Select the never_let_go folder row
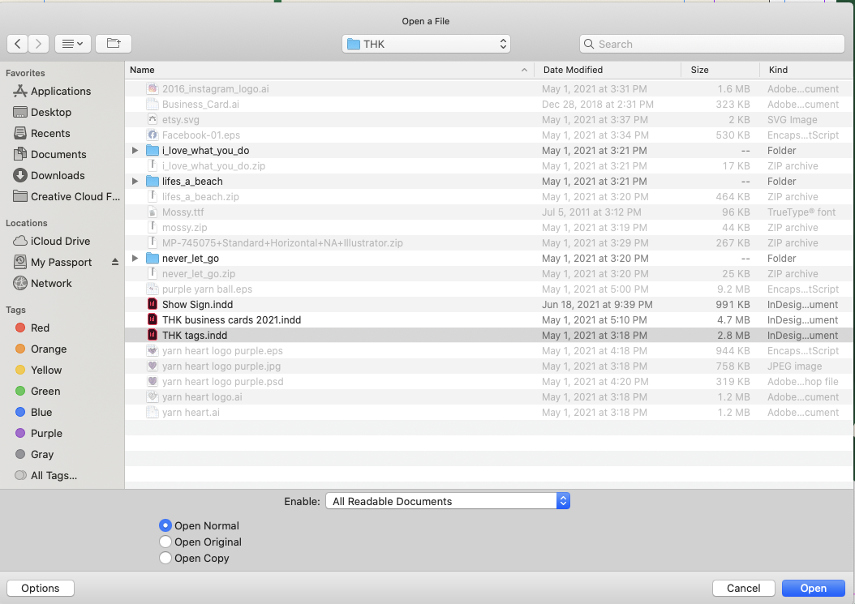The width and height of the screenshot is (855, 604). (x=488, y=259)
